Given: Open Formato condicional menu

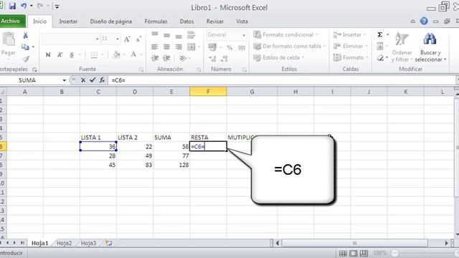Looking at the screenshot, I should [285, 34].
